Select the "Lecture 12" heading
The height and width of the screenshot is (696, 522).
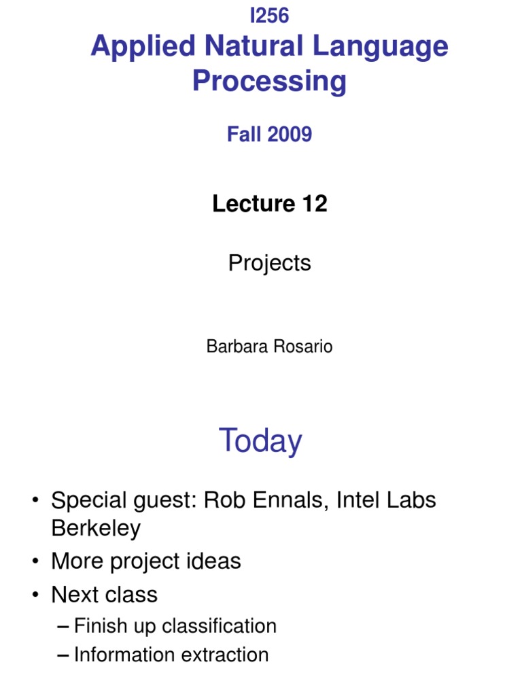pos(270,203)
